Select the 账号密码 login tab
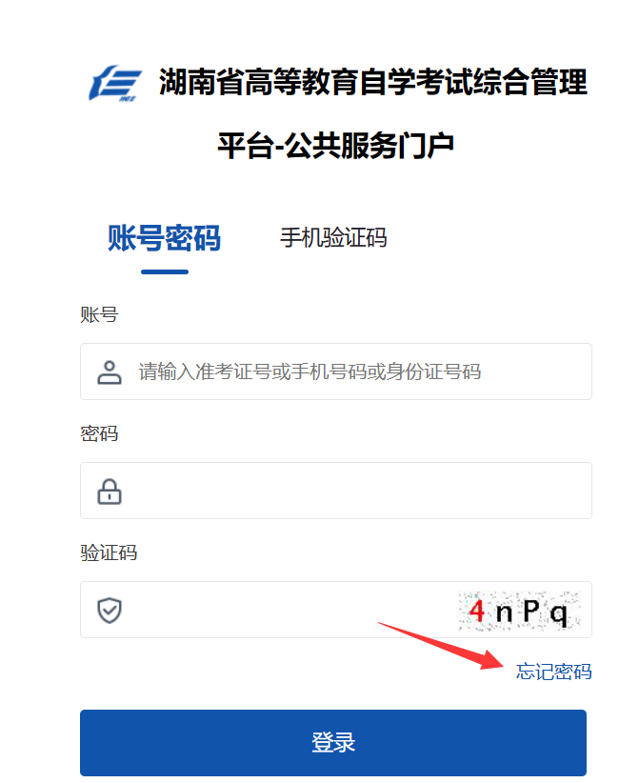639x783 pixels. (x=164, y=238)
